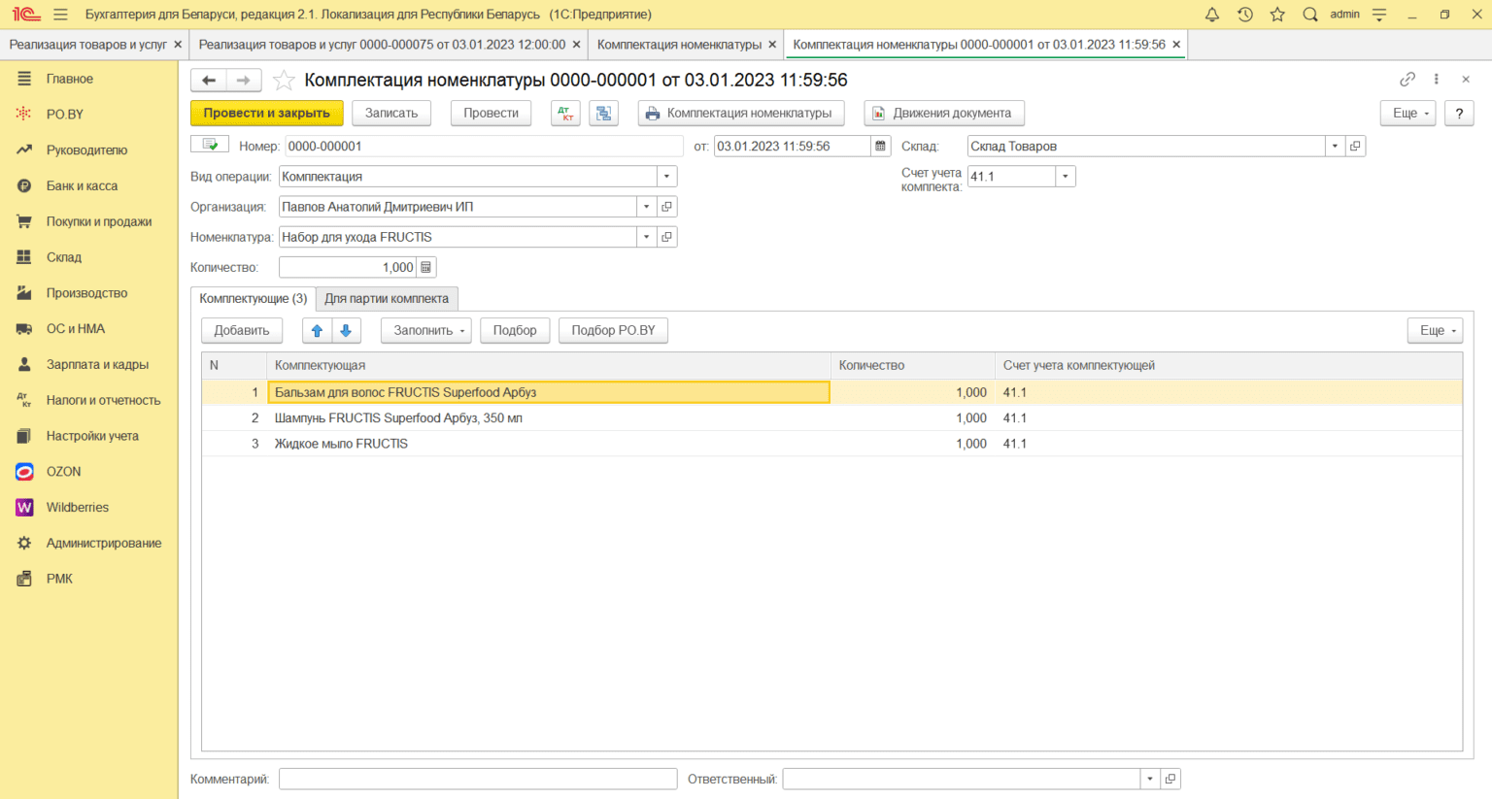
Task: Open the Wildberries section in sidebar
Action: pyautogui.click(x=78, y=508)
